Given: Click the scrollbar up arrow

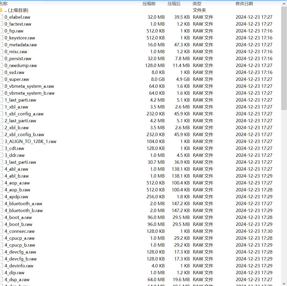Looking at the screenshot, I should click(284, 4).
